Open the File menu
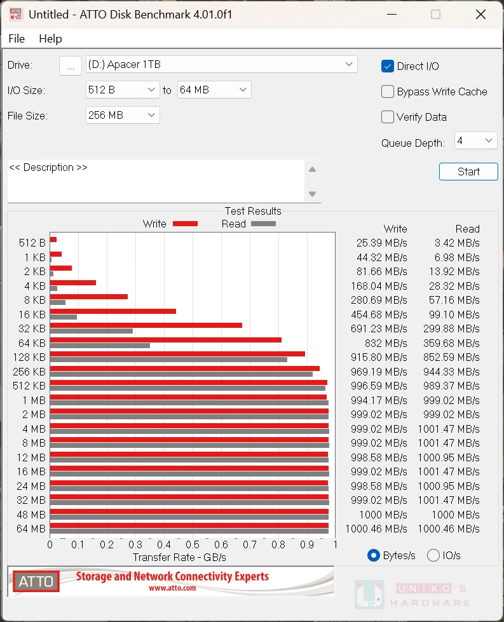504x622 pixels. [x=17, y=39]
